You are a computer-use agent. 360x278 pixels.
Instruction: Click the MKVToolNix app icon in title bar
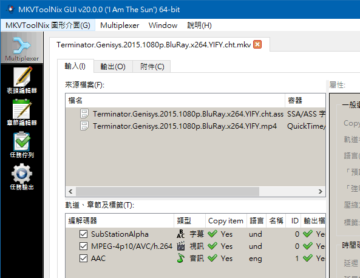pyautogui.click(x=10, y=10)
